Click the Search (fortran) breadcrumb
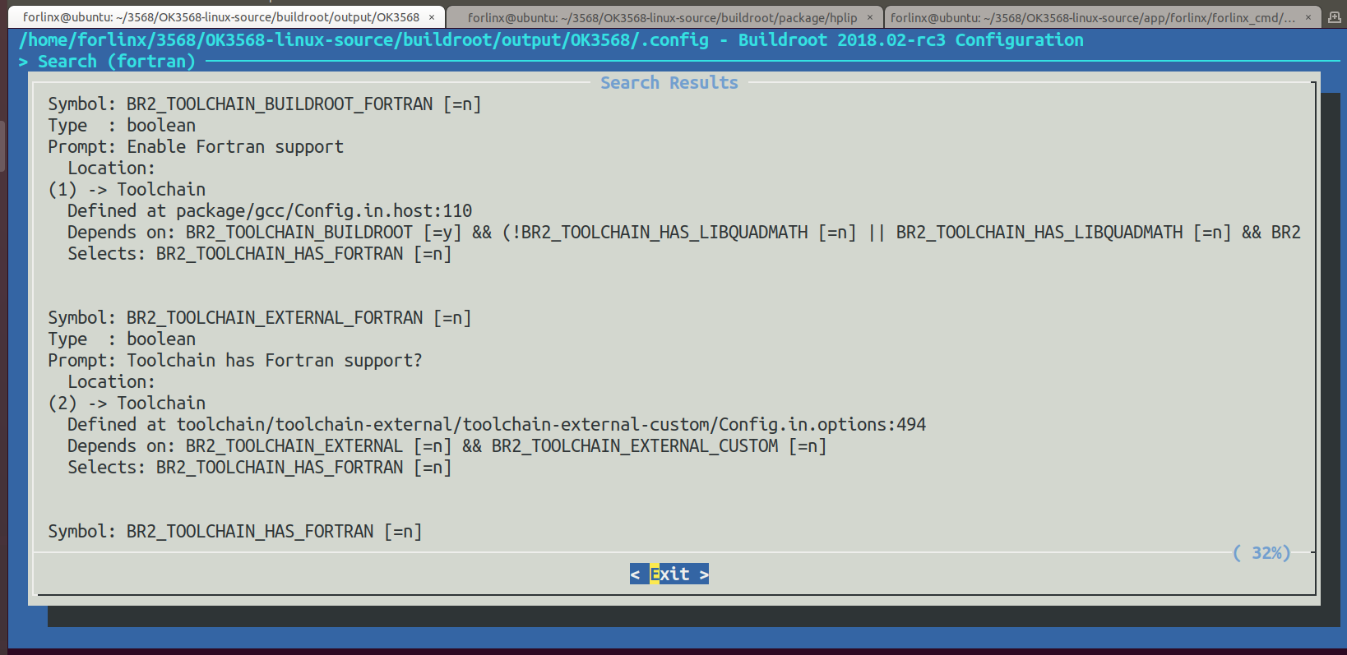1347x655 pixels. tap(115, 62)
